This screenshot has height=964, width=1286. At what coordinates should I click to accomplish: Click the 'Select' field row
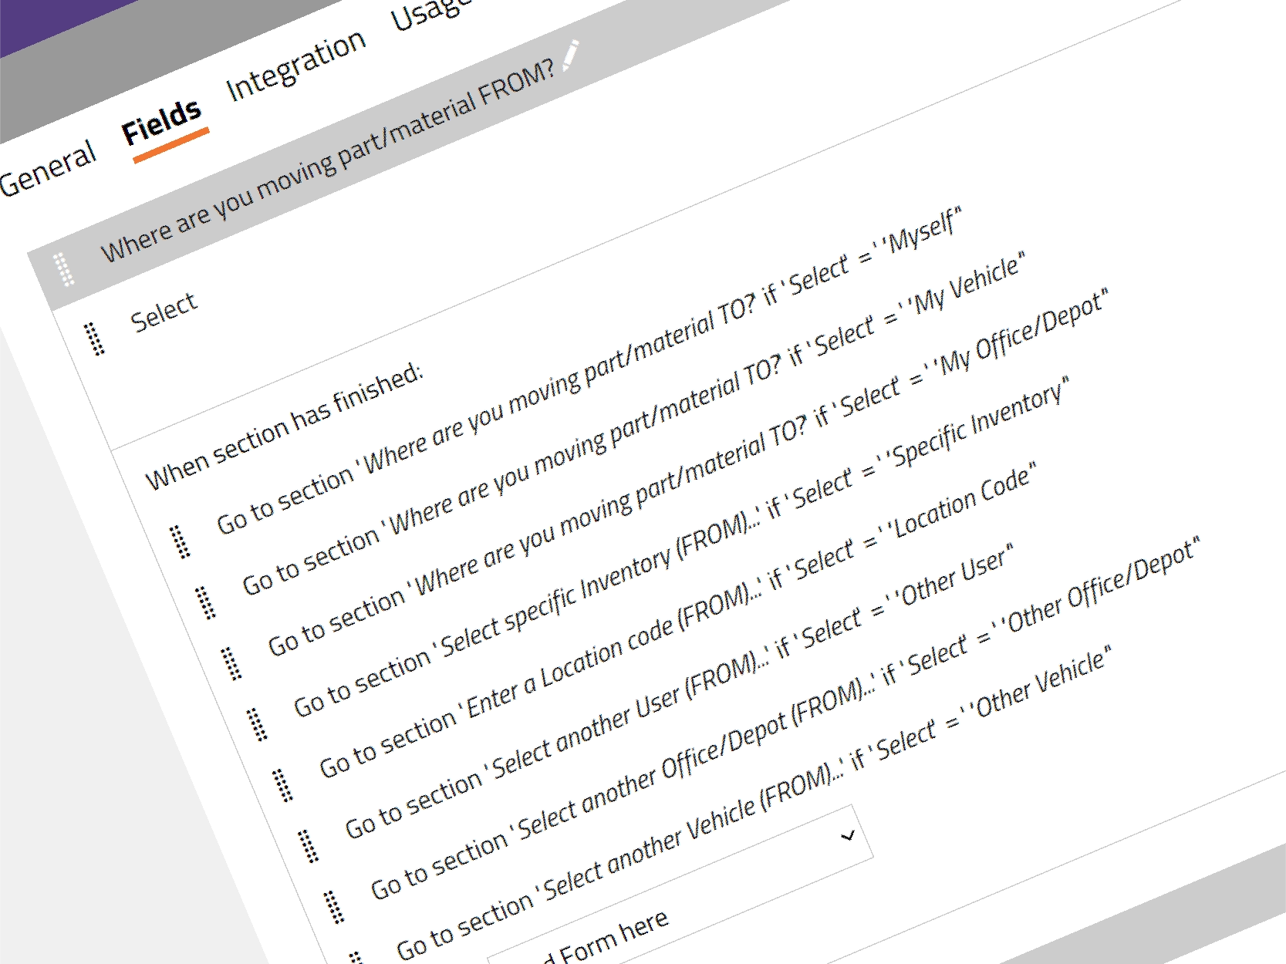tap(164, 312)
